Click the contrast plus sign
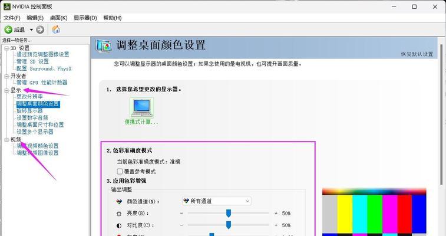The width and height of the screenshot is (446, 236). coord(276,225)
